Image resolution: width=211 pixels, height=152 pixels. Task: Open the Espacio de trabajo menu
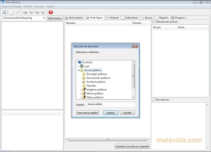pyautogui.click(x=11, y=6)
